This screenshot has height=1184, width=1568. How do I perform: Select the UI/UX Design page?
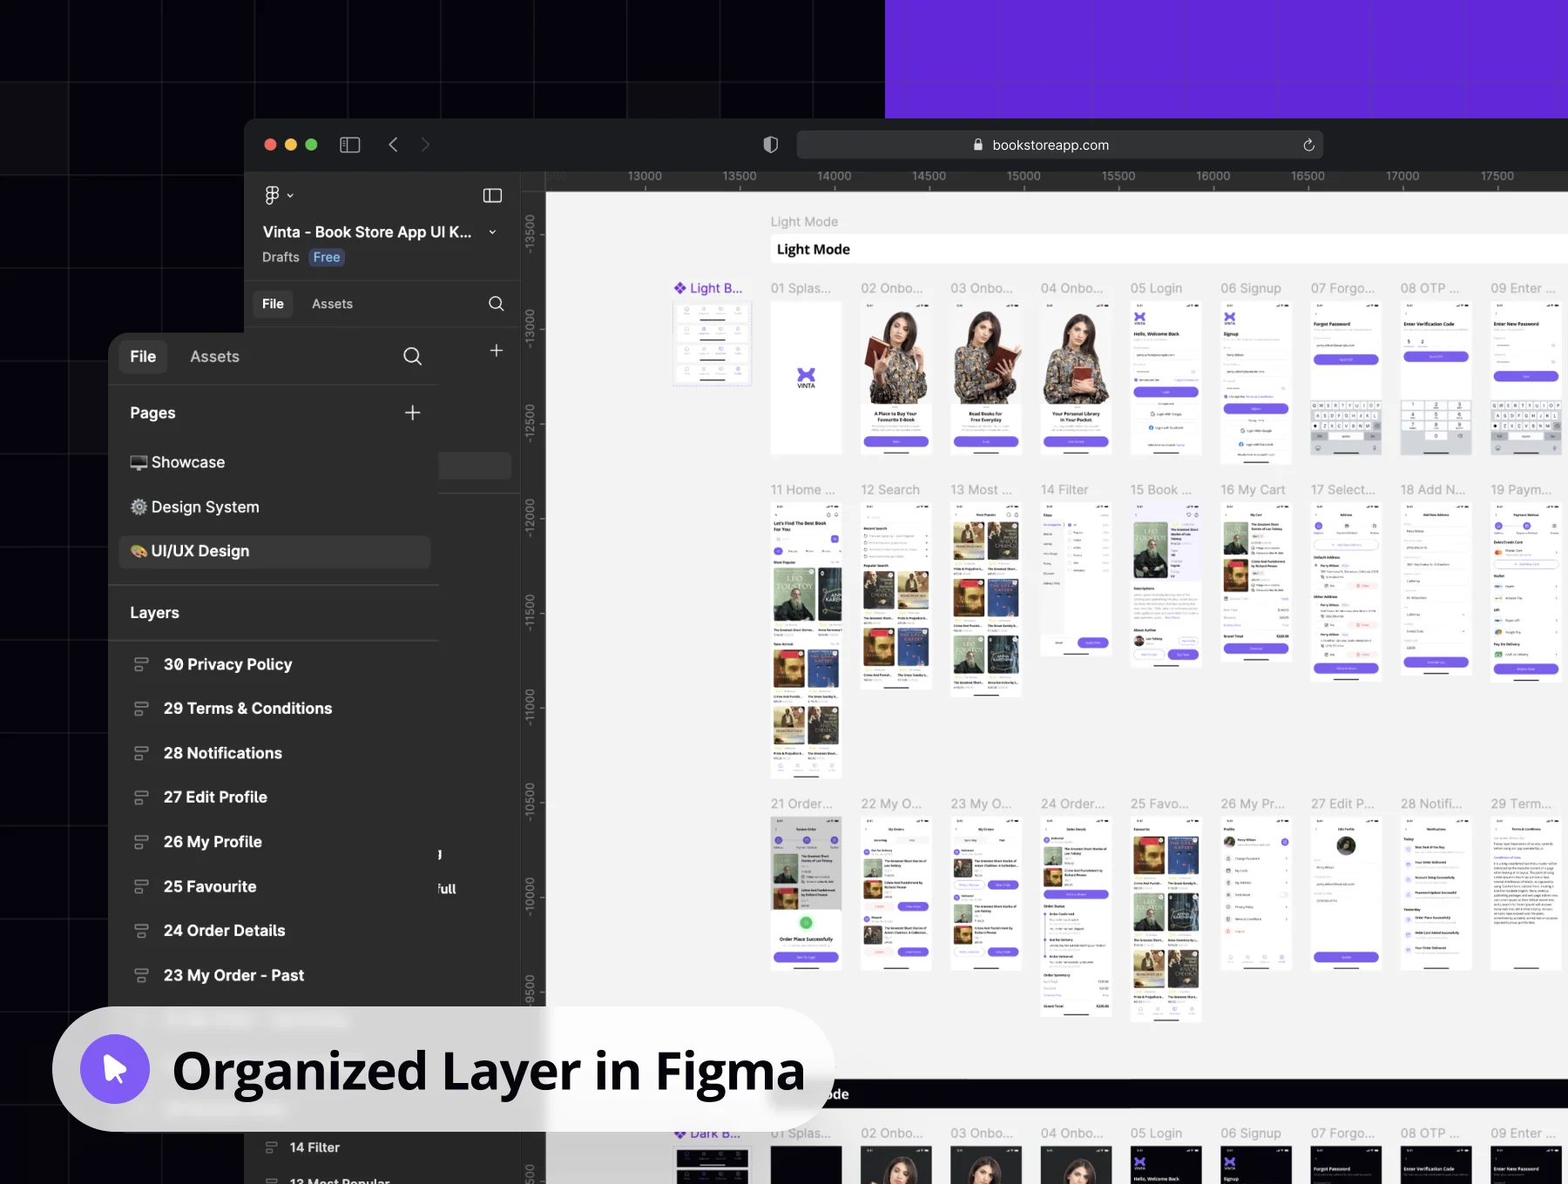(274, 551)
